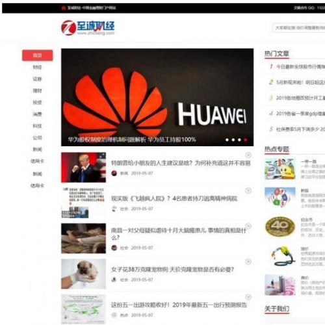Click author avatar under 克隆宠物狗 headline
325x325 pixels.
click(x=114, y=279)
